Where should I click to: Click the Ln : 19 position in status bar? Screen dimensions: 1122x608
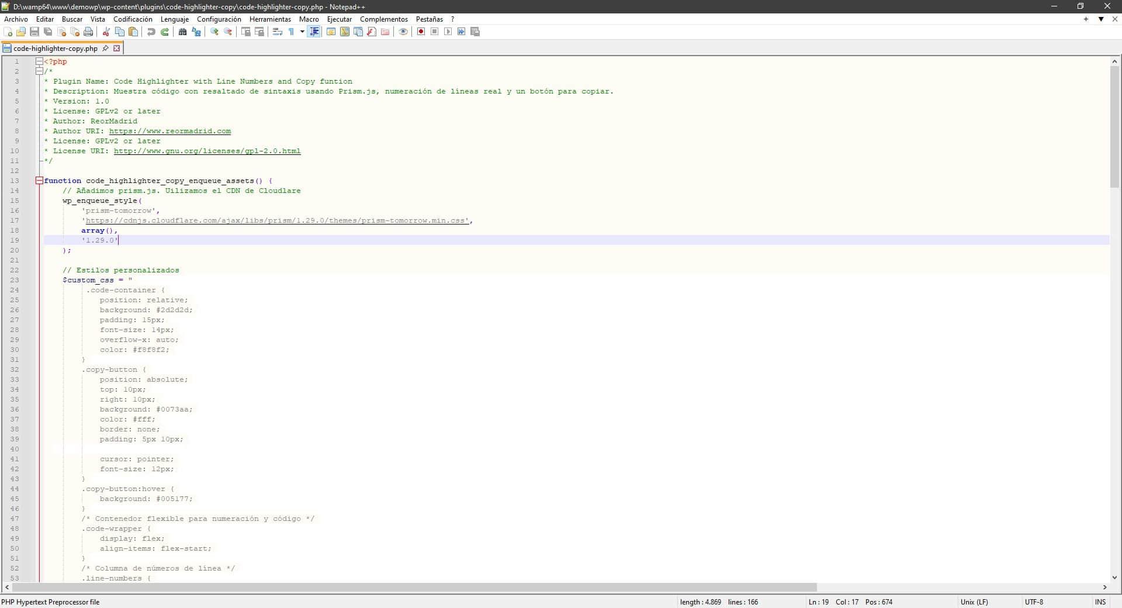tap(819, 602)
